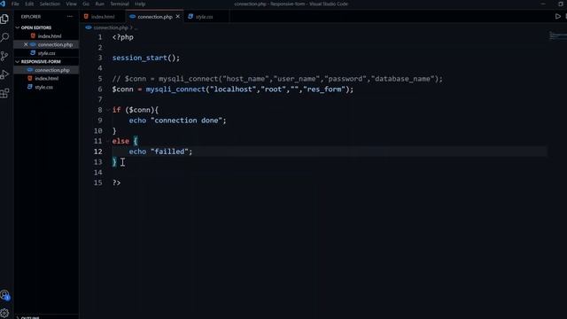
Task: Fold the if block at line 8
Action: pyautogui.click(x=108, y=110)
